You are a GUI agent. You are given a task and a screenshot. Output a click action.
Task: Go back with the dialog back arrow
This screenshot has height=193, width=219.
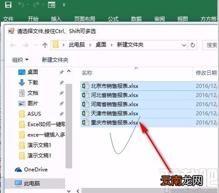point(13,45)
